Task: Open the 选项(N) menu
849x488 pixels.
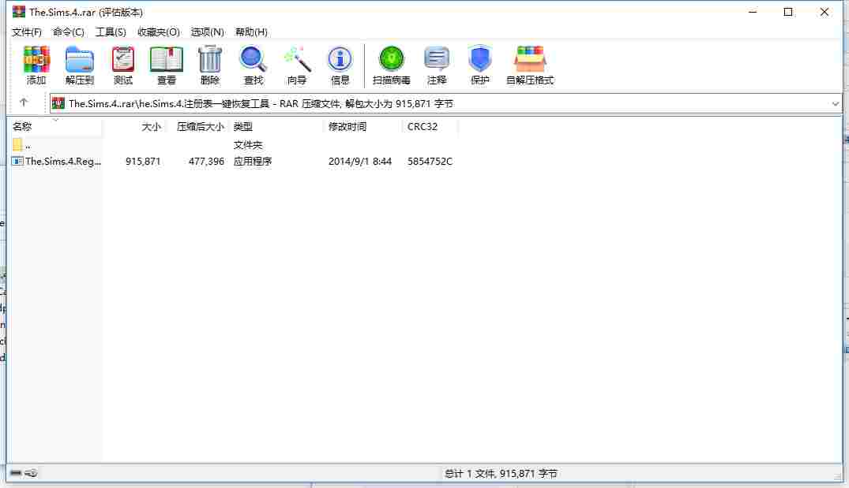Action: pos(208,32)
